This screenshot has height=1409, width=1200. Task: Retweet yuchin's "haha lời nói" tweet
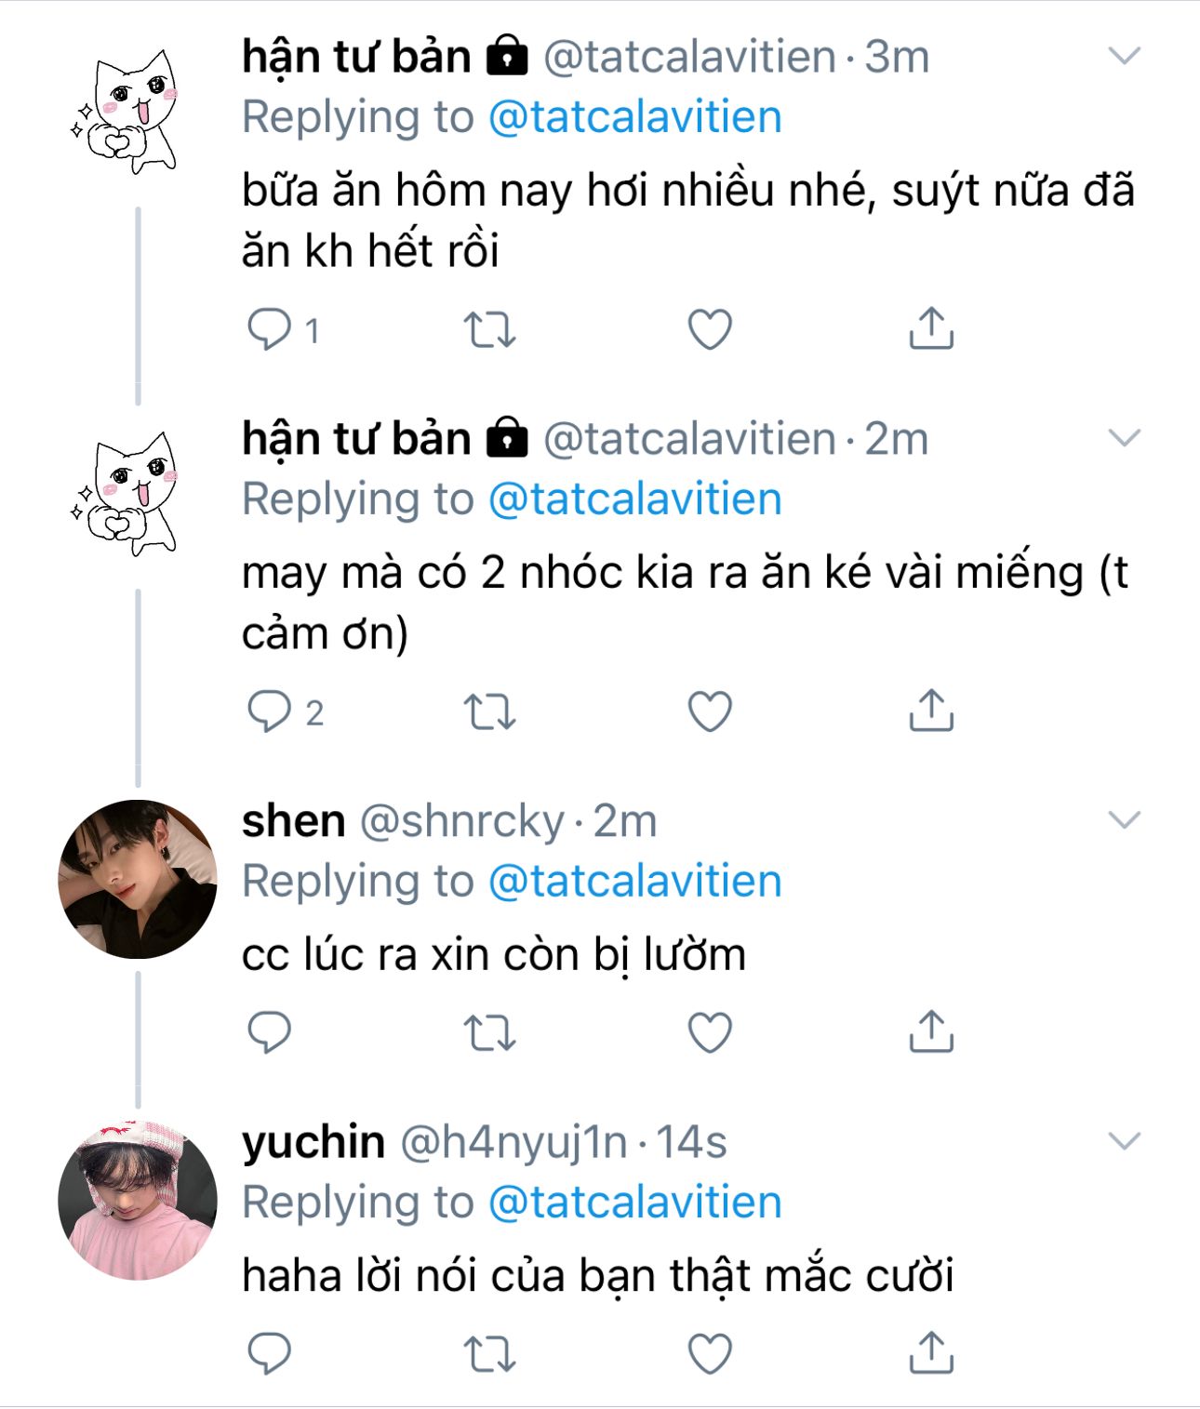489,1353
